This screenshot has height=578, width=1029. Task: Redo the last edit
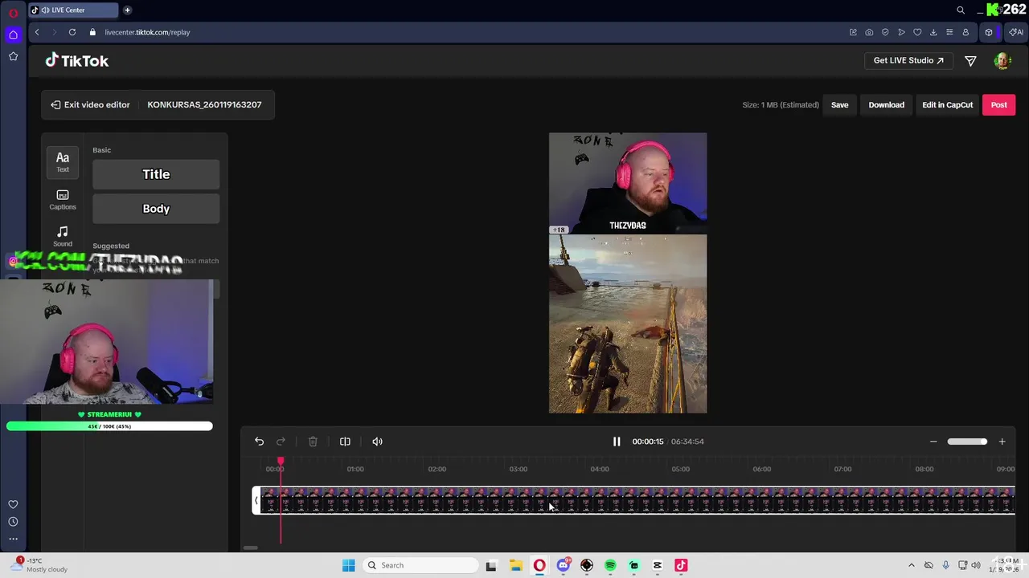click(281, 442)
